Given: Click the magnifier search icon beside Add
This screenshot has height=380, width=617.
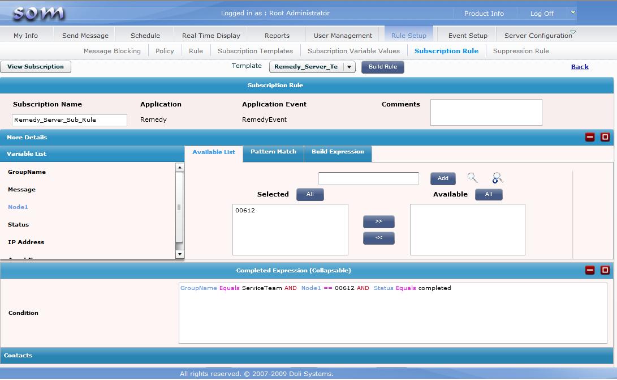Looking at the screenshot, I should 472,178.
